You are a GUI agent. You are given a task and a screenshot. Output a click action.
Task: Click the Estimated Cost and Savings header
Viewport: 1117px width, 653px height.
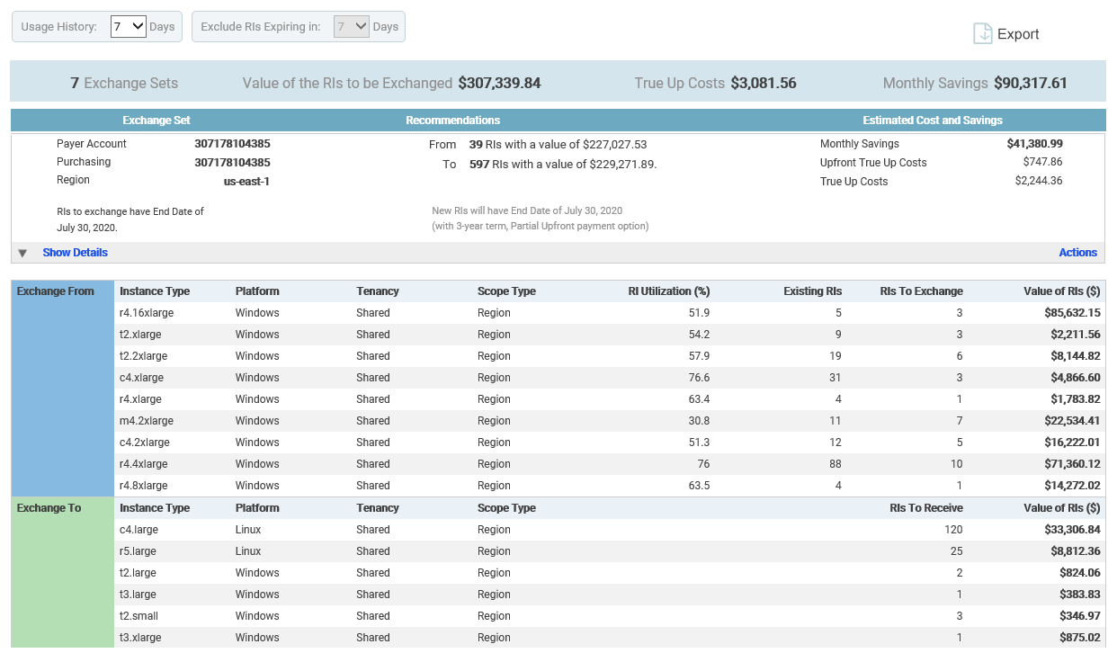pos(932,121)
